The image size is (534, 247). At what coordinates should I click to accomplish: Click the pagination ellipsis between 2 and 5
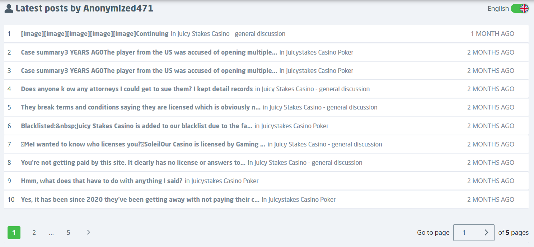point(51,233)
